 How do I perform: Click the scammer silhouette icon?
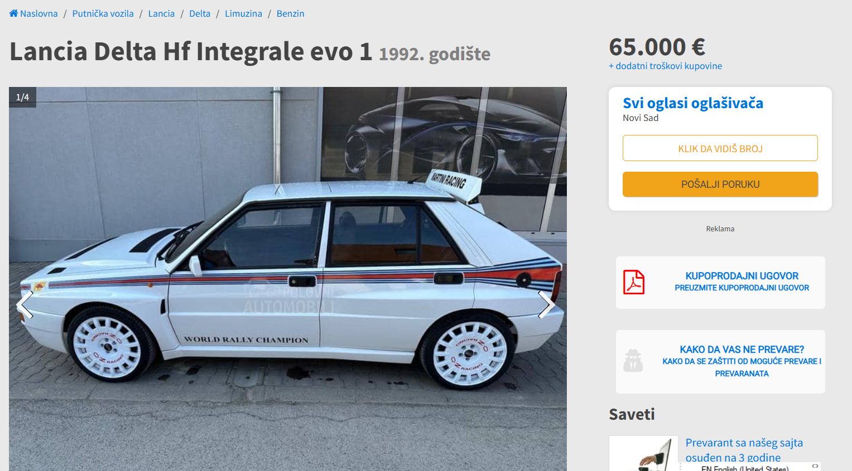point(633,361)
